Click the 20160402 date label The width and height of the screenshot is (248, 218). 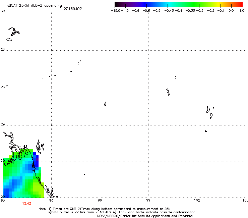point(73,9)
